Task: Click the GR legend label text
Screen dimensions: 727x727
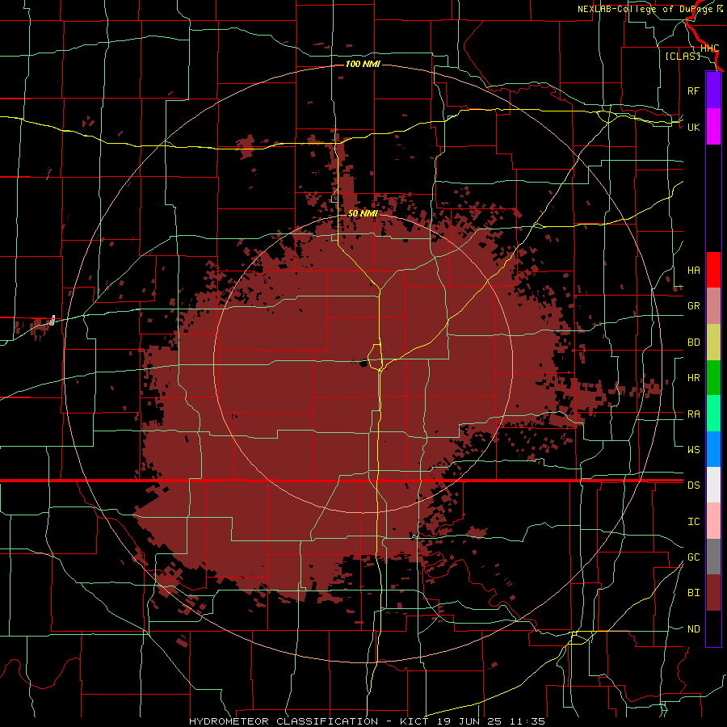Action: tap(694, 306)
